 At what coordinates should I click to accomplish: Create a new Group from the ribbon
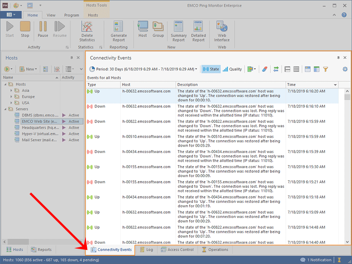pyautogui.click(x=158, y=29)
